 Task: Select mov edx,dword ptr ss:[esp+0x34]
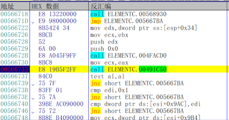click(144, 28)
